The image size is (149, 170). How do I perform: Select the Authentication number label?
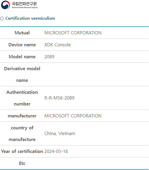[22, 98]
